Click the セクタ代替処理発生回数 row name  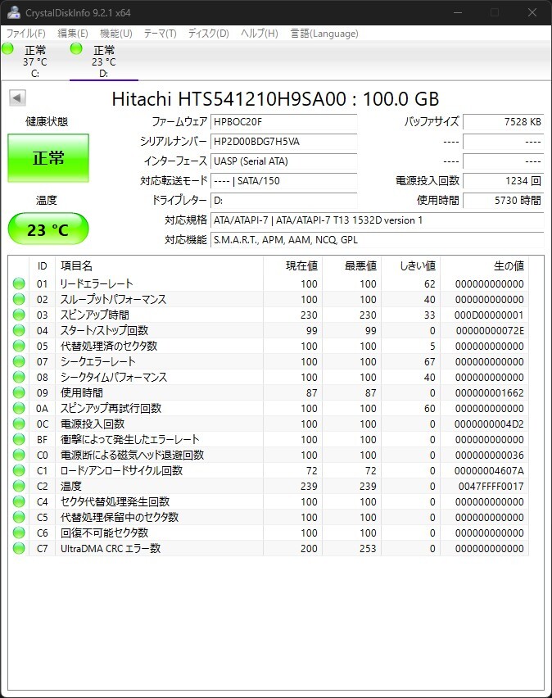click(115, 501)
